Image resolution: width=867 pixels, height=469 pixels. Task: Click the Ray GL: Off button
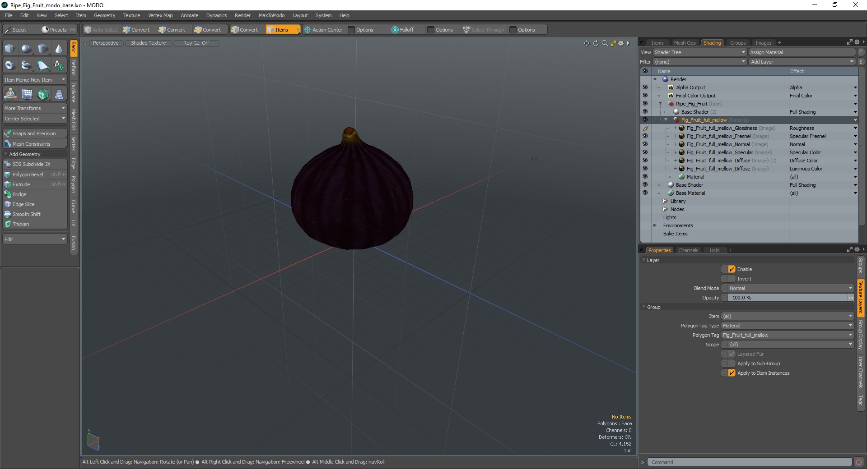[x=196, y=43]
